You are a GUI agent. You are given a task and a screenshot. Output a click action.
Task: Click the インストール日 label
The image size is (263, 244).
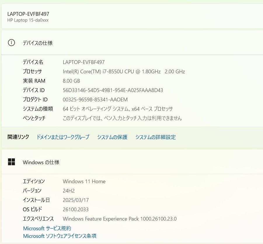pos(36,200)
